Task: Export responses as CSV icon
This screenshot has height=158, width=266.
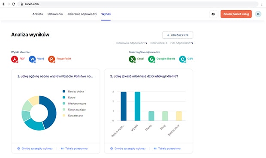Action: click(x=182, y=59)
